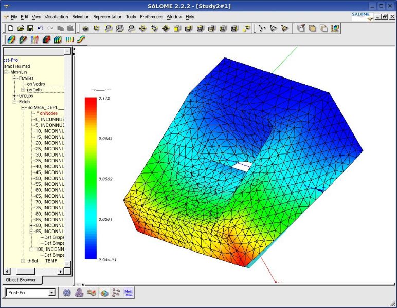Undo last action with blue arrow
This screenshot has width=397, height=308.
click(40, 28)
